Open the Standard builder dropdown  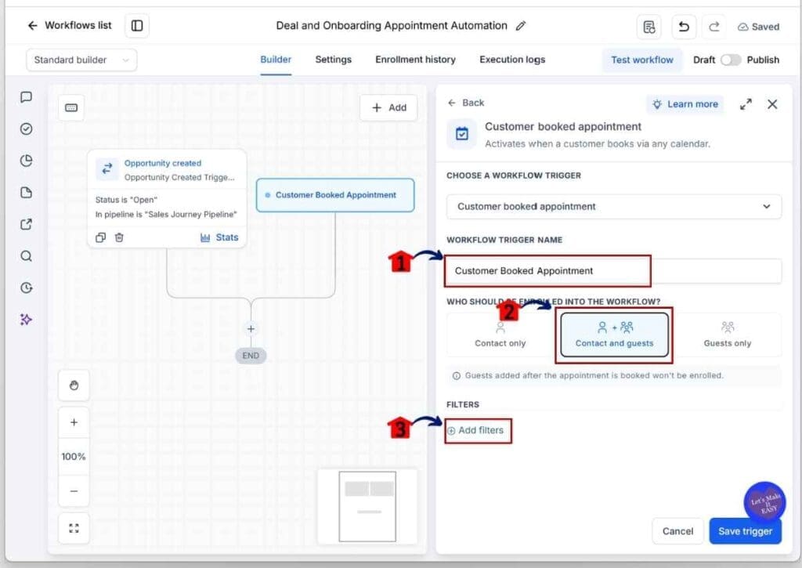coord(81,60)
